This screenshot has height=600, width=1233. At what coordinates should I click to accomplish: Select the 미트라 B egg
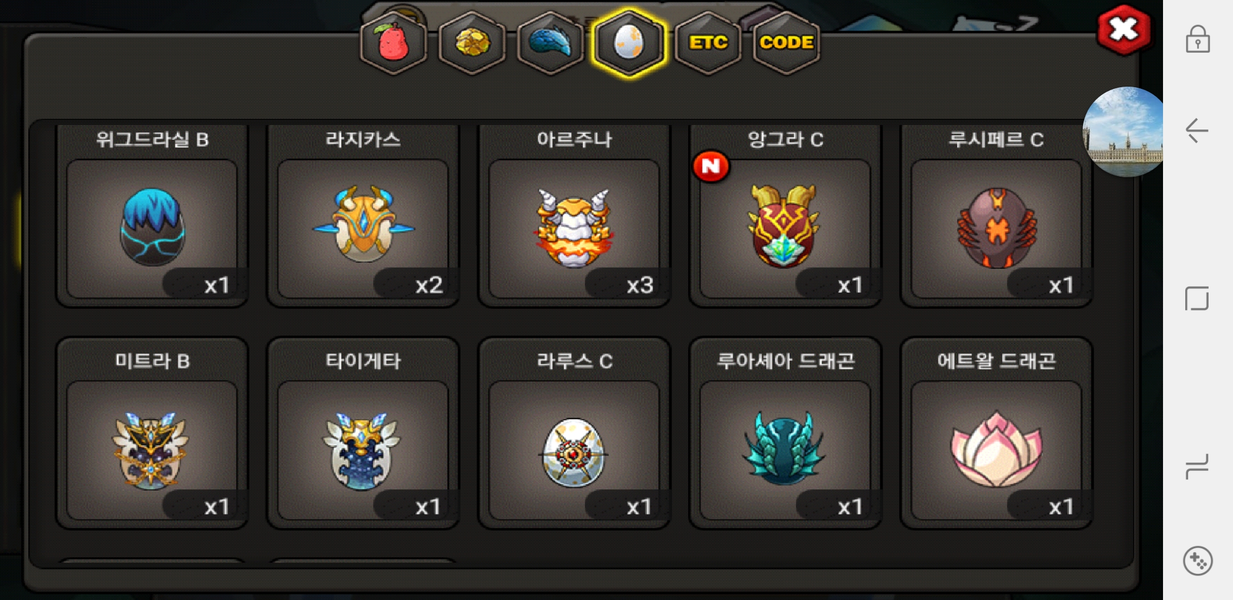click(152, 433)
